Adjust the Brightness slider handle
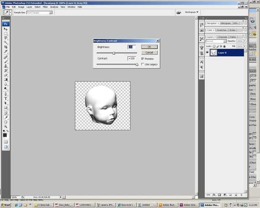The width and height of the screenshot is (260, 208). [x=114, y=53]
